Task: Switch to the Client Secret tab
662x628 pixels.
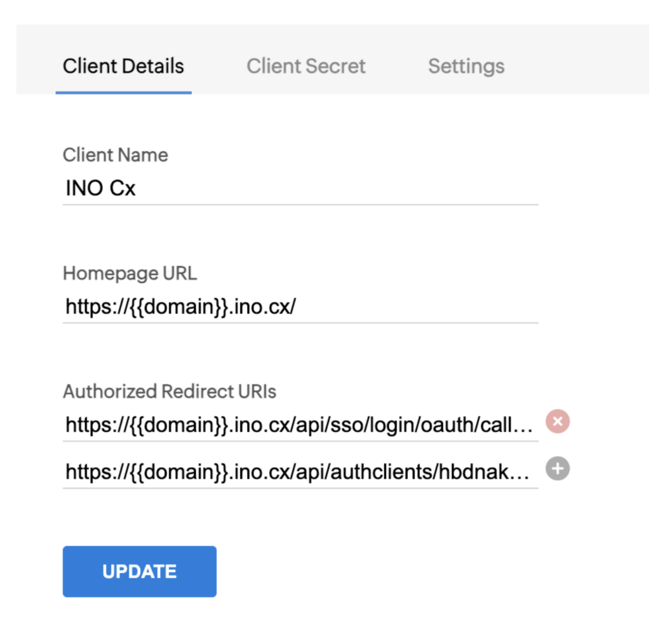Action: pyautogui.click(x=306, y=66)
